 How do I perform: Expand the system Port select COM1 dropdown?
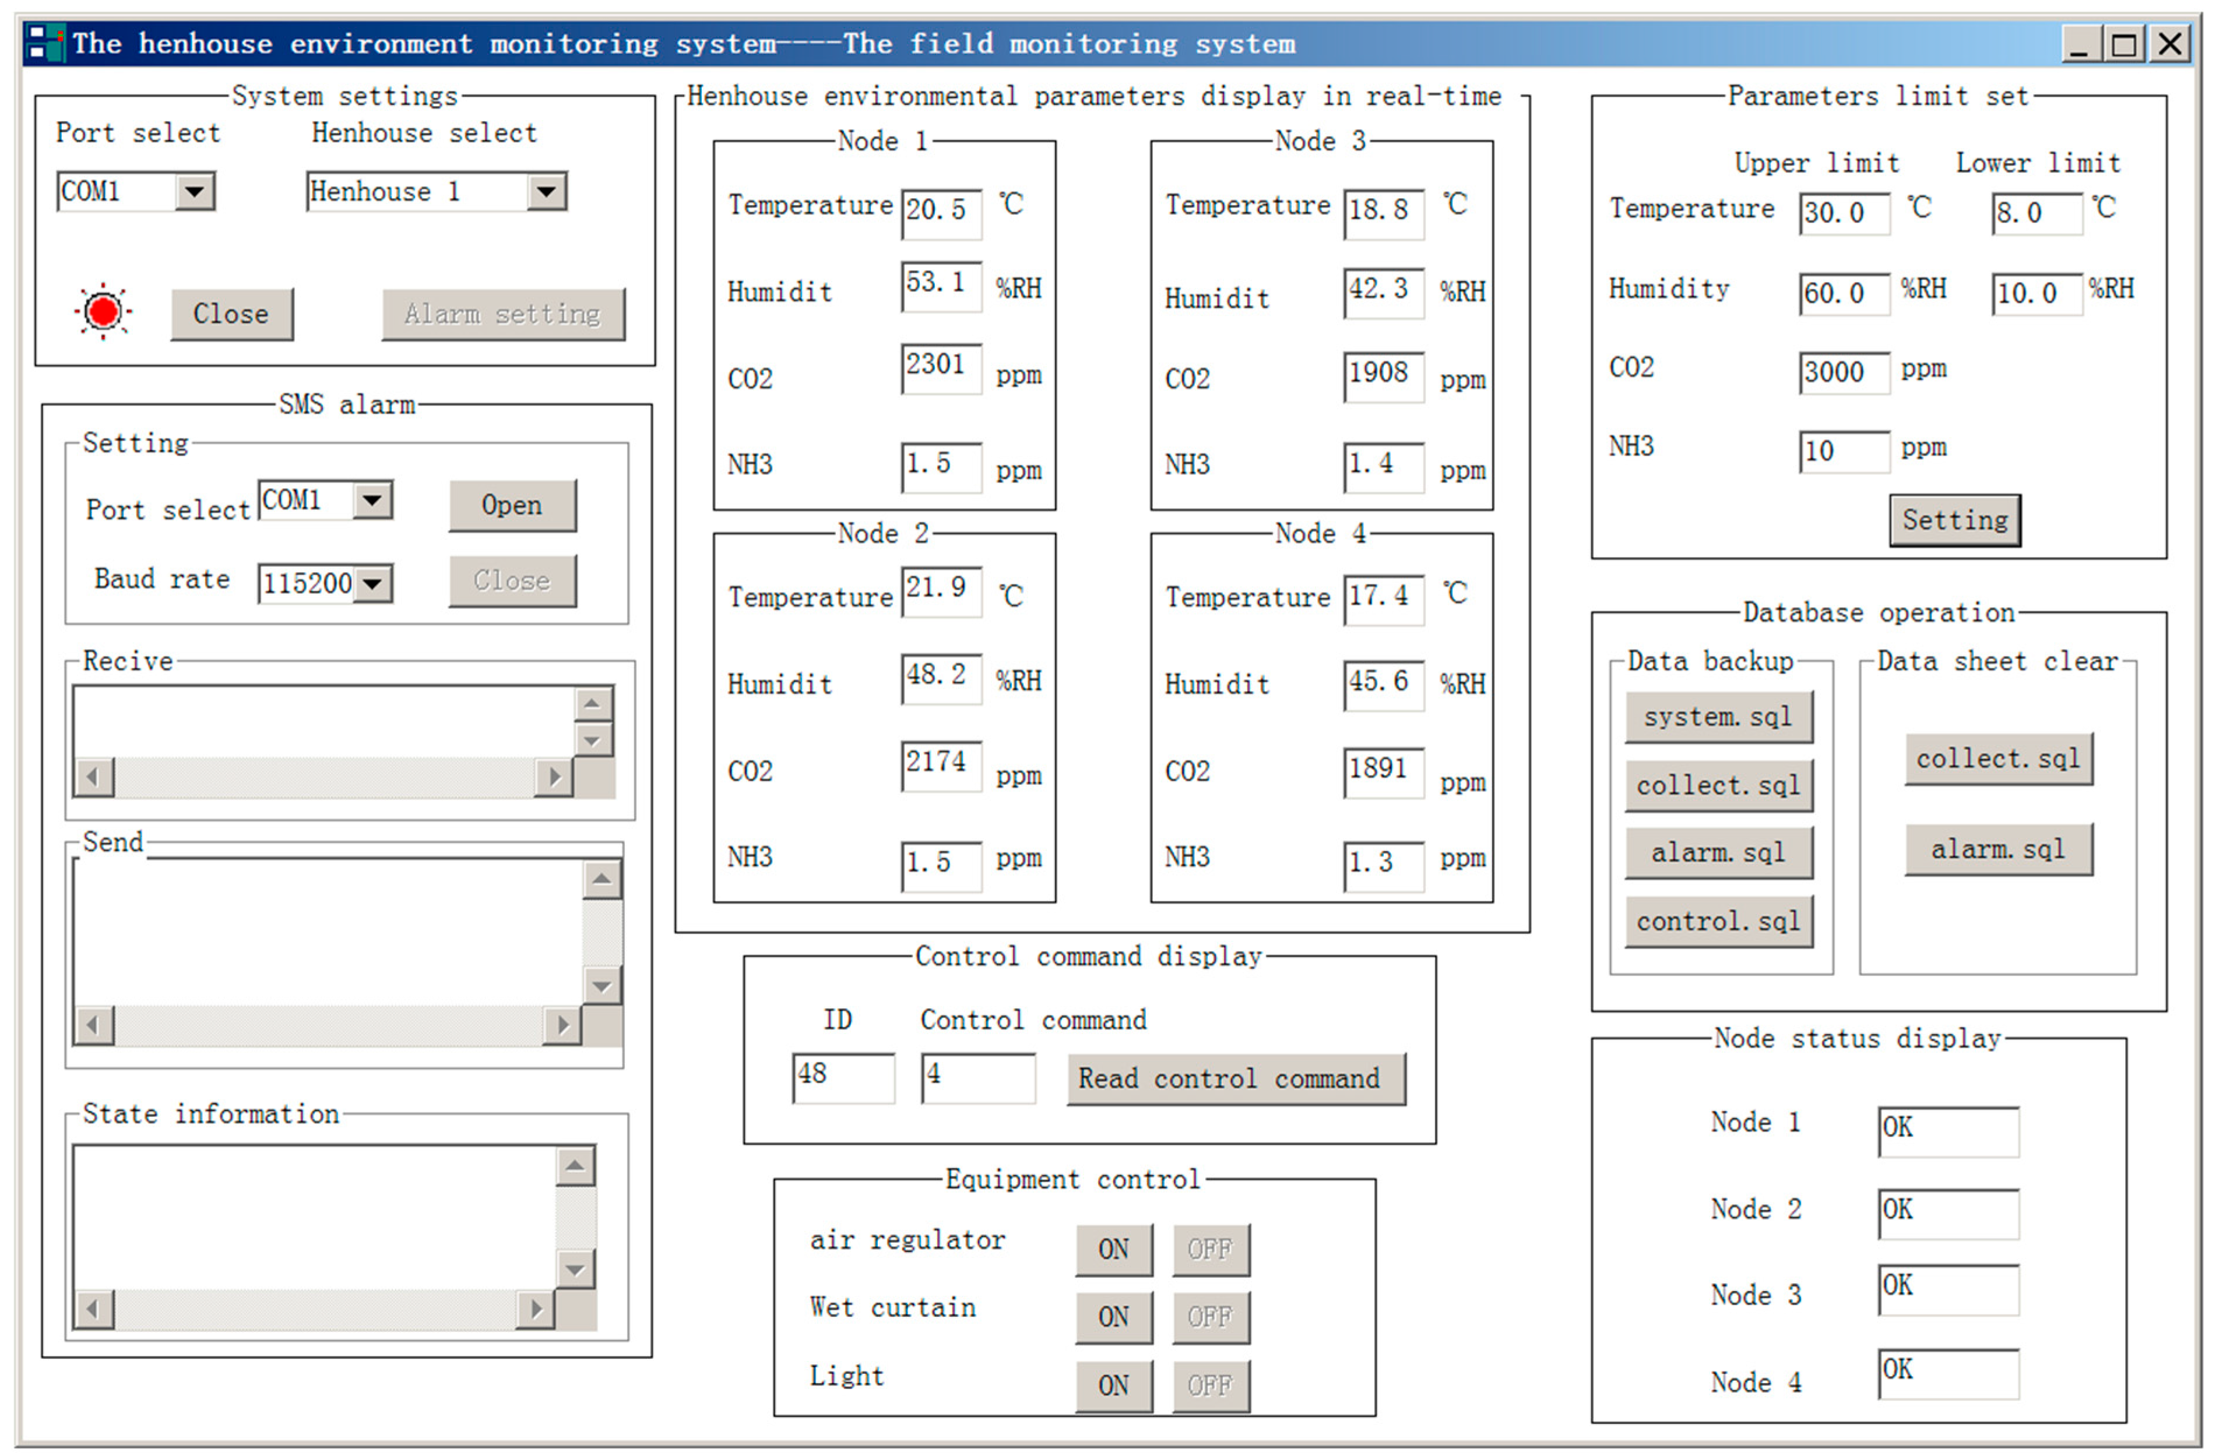[195, 192]
